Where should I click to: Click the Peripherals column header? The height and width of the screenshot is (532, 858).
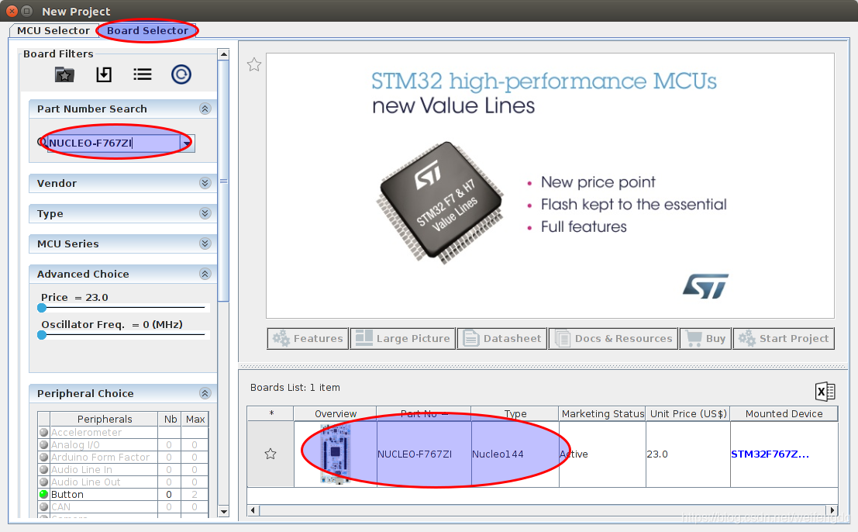[x=105, y=420]
